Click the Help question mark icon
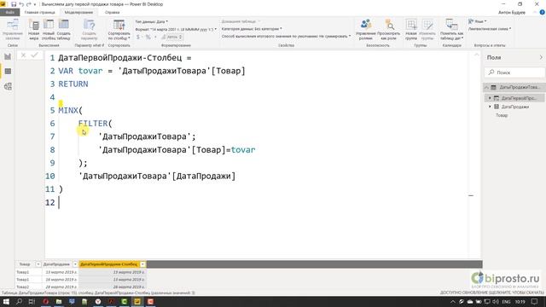Screen dimensions: 546x307 542,12
